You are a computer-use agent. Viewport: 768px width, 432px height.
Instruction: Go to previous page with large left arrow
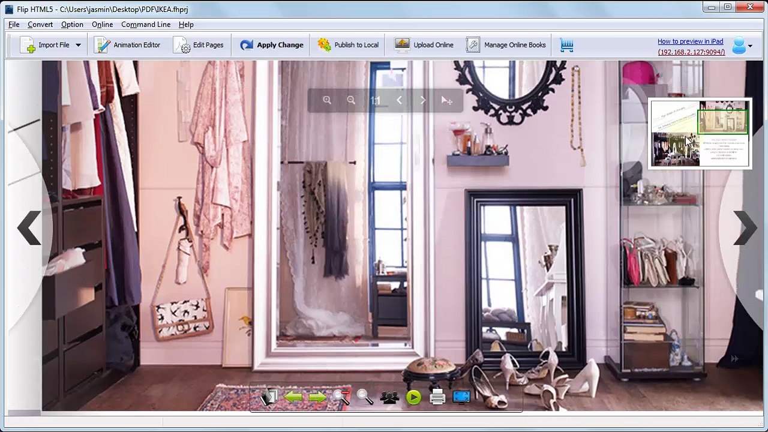point(29,228)
